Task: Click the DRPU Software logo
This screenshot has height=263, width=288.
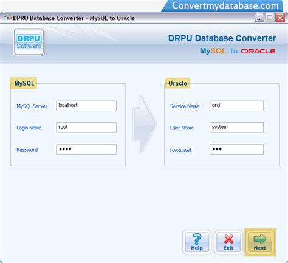Action: click(29, 42)
